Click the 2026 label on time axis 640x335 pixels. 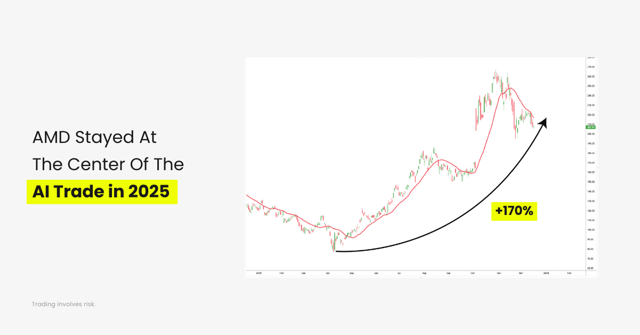pos(546,273)
